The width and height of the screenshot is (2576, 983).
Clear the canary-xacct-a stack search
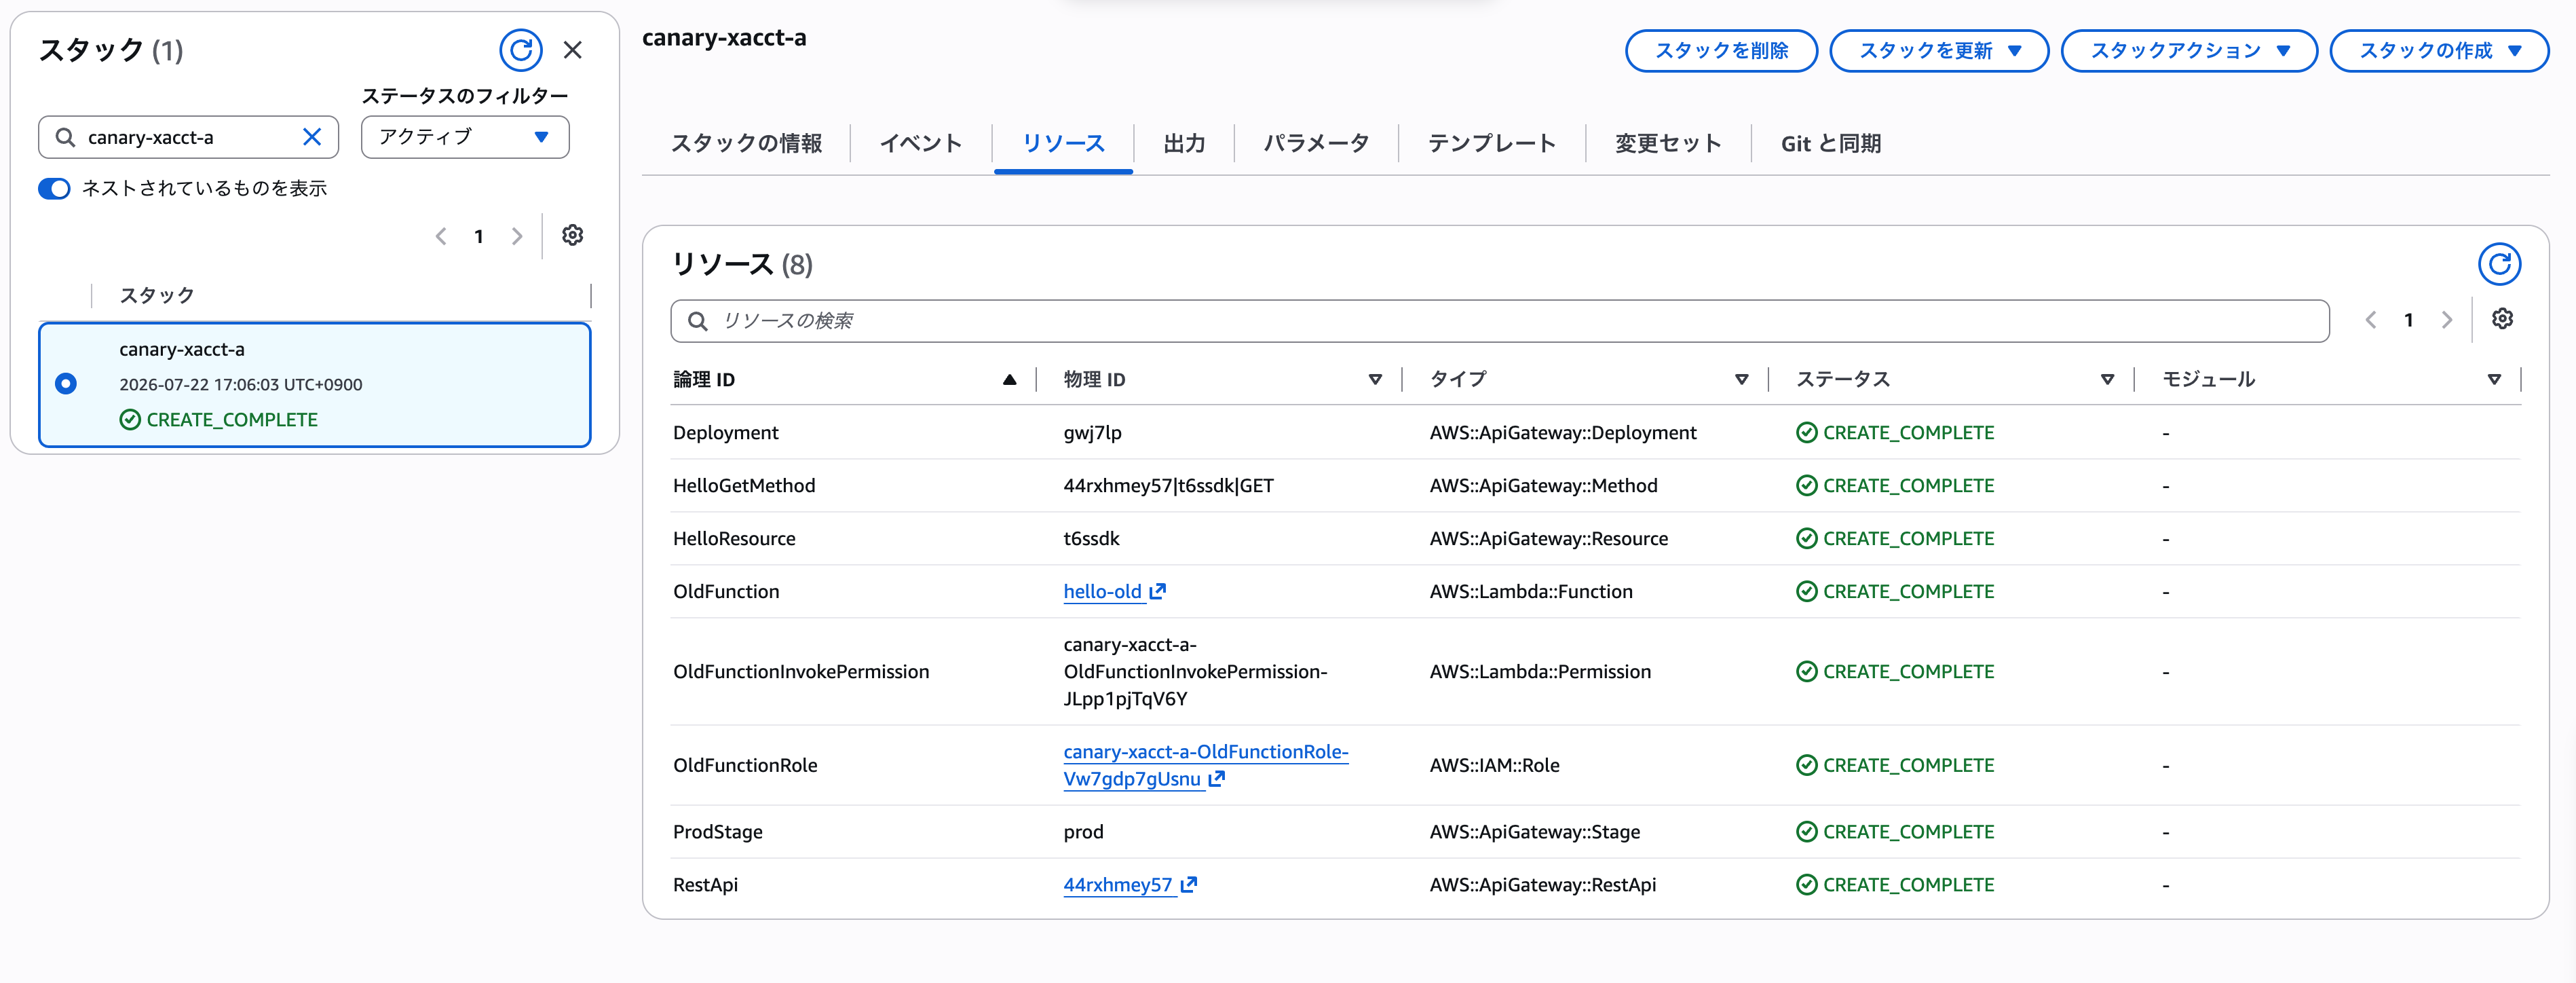[312, 137]
